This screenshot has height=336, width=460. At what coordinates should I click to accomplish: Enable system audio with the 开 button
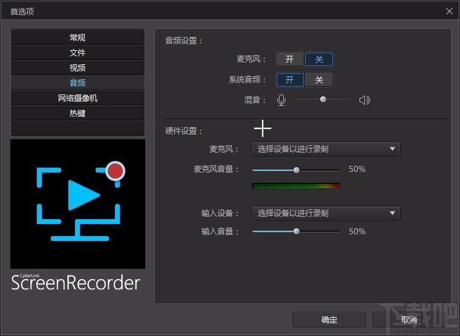290,80
